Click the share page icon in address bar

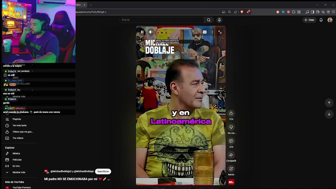pos(235,12)
